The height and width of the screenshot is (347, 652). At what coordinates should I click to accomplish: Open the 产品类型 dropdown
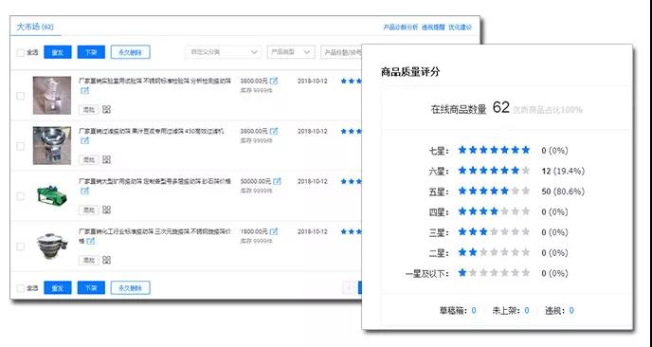click(x=291, y=52)
